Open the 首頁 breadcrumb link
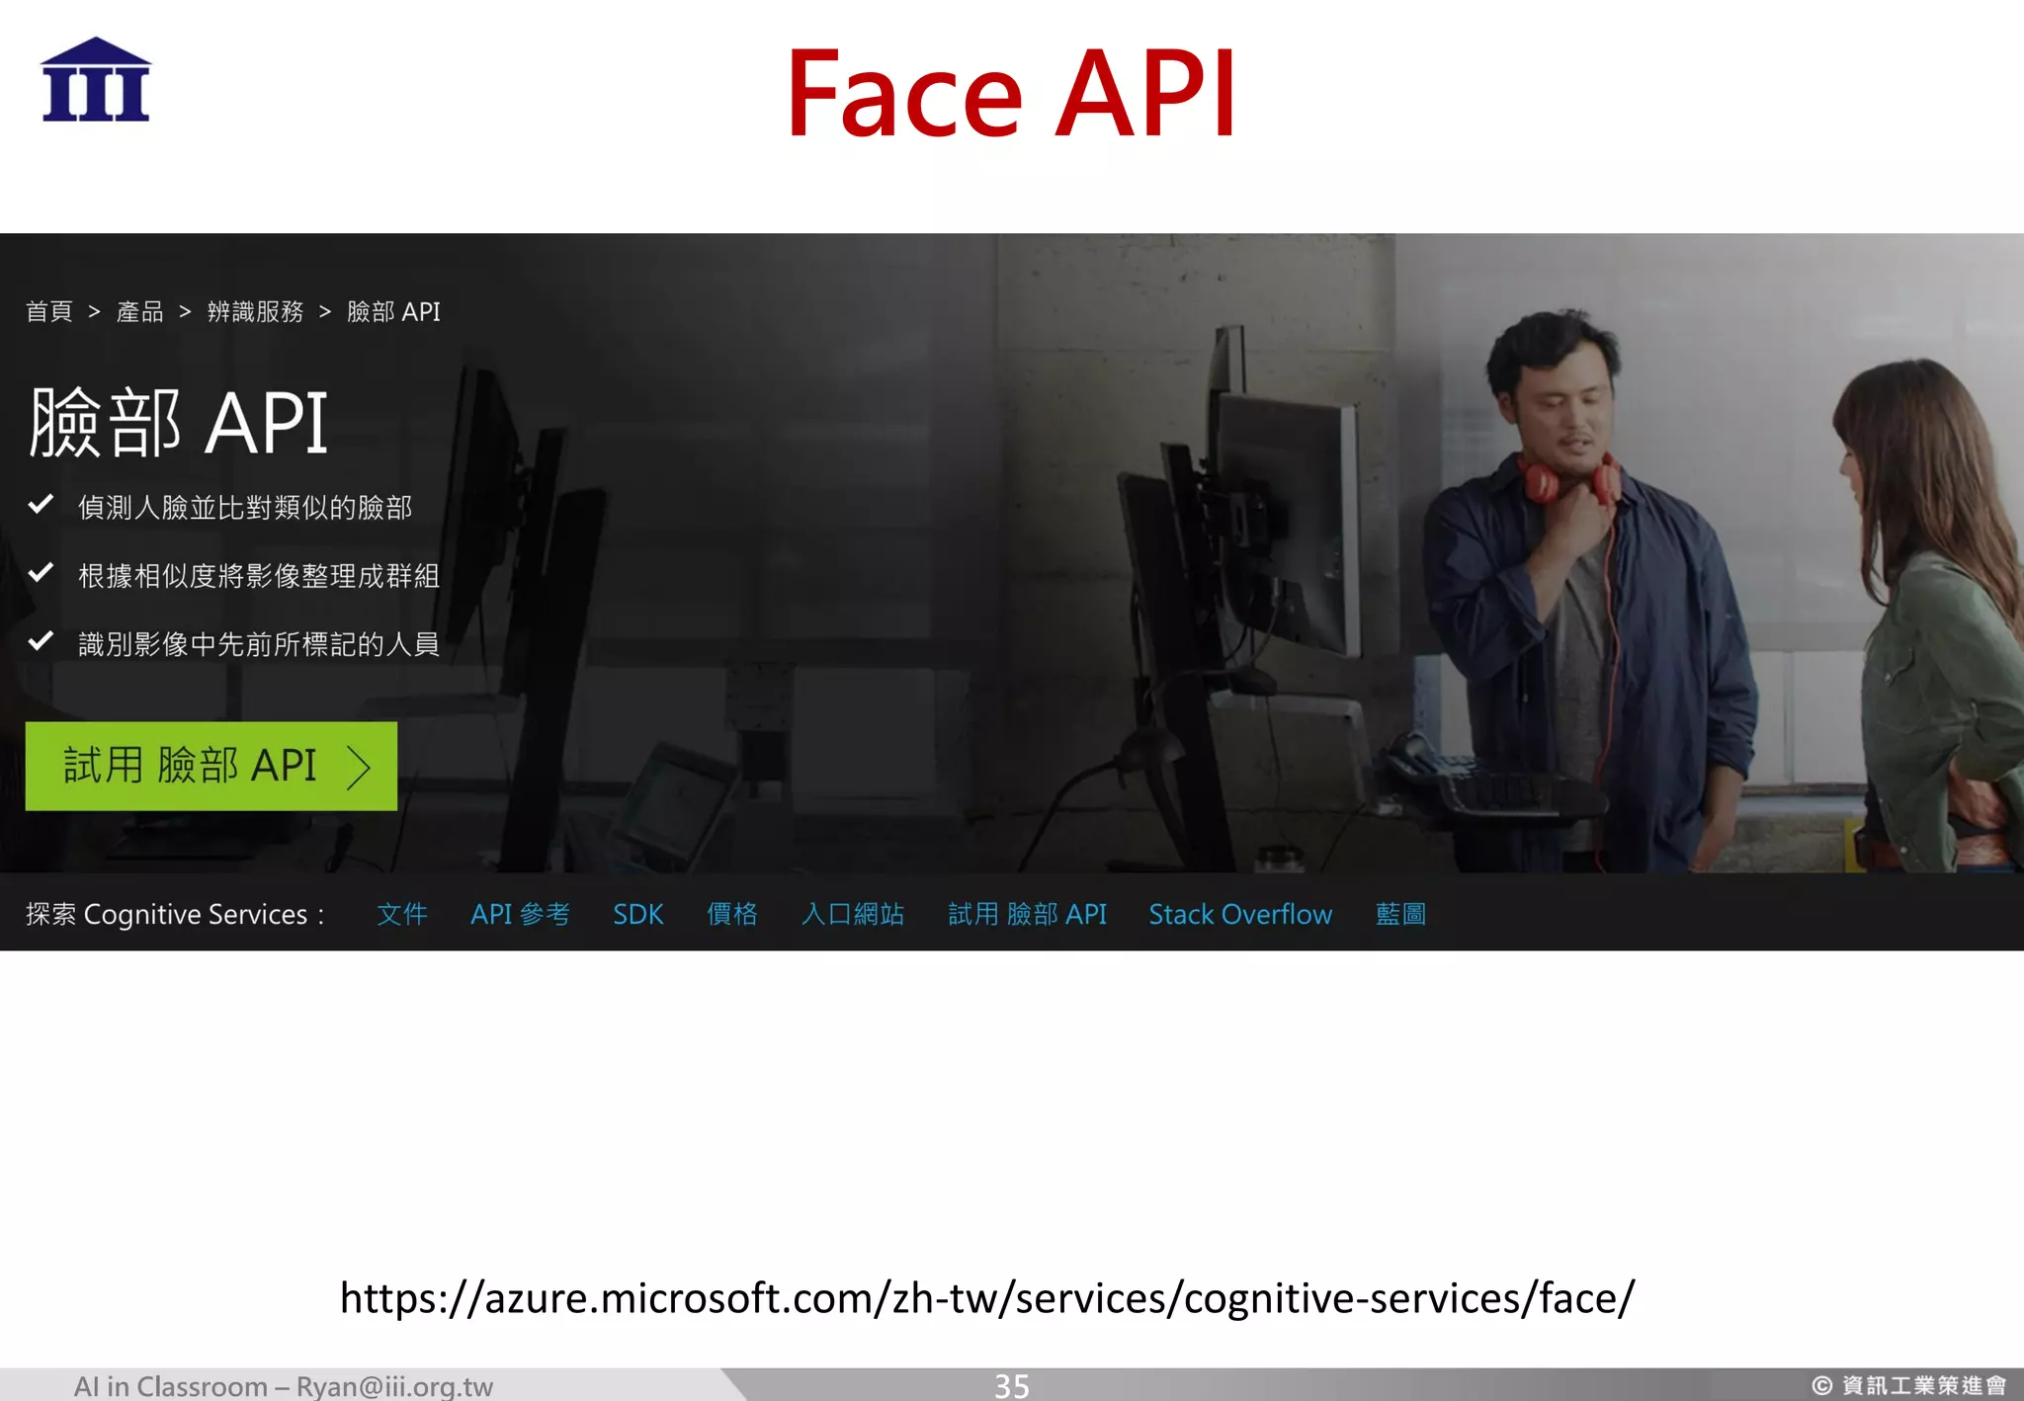This screenshot has height=1401, width=2024. click(x=49, y=312)
